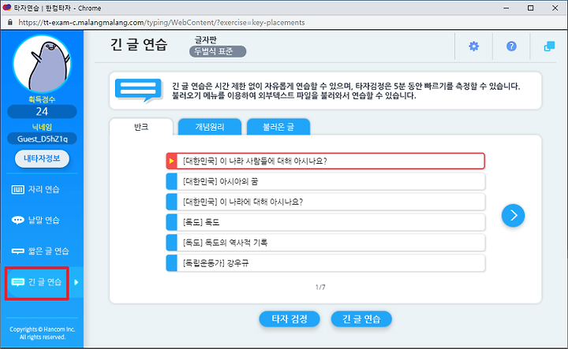Click the page indicator 1/7
The height and width of the screenshot is (349, 568).
(320, 287)
